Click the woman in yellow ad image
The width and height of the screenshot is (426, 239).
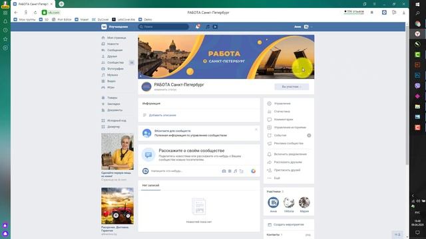[x=117, y=151]
